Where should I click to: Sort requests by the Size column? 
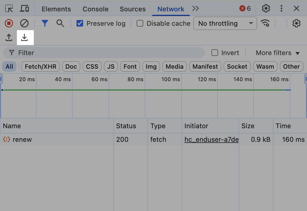256,126
